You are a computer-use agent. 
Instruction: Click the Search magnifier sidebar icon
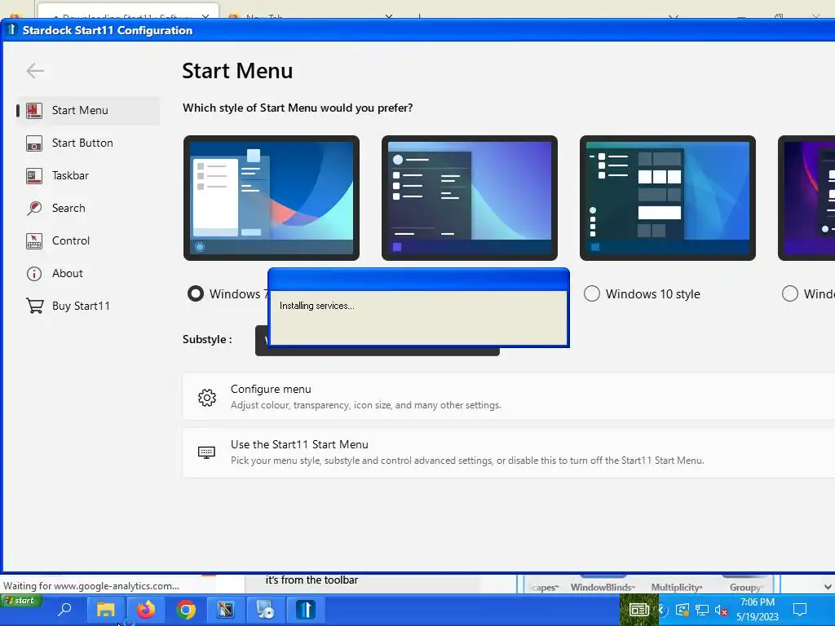[x=34, y=208]
